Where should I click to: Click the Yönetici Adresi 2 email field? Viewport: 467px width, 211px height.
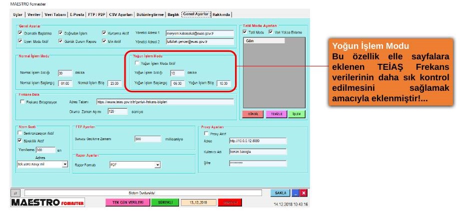pyautogui.click(x=200, y=41)
